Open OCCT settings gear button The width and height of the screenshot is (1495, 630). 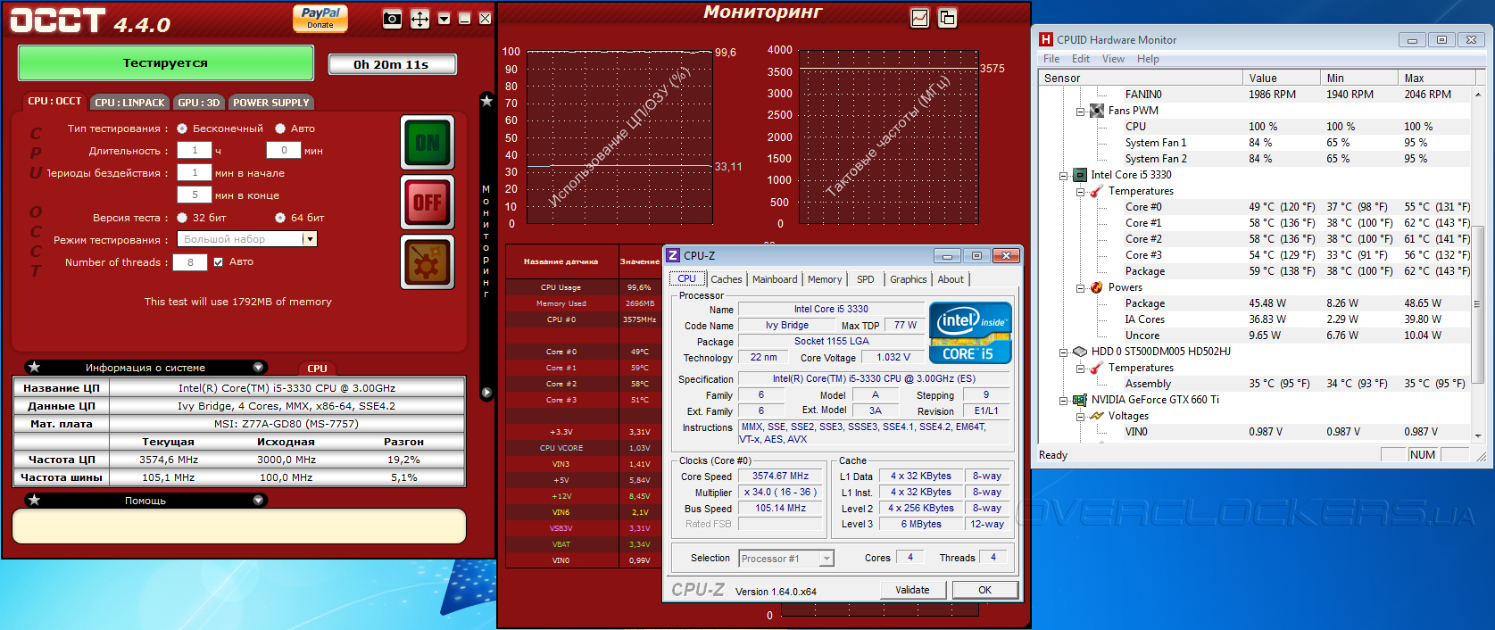[x=428, y=261]
